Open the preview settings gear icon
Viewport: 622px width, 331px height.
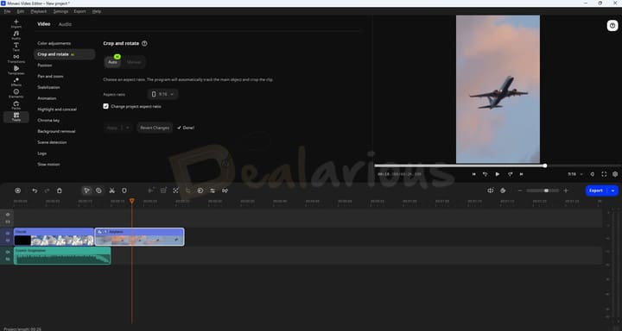615,174
